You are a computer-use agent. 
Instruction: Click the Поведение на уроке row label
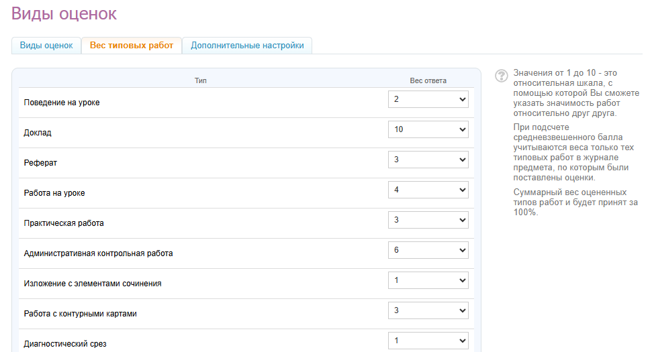click(62, 103)
